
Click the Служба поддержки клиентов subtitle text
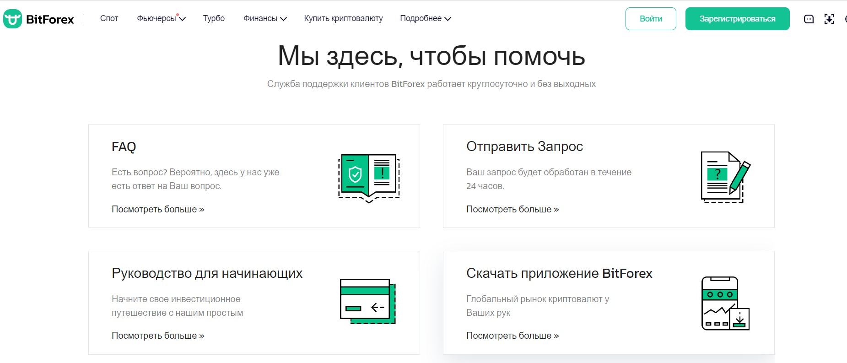432,84
